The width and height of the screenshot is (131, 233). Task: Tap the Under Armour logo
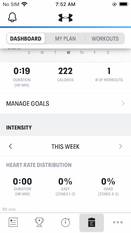(x=65, y=18)
